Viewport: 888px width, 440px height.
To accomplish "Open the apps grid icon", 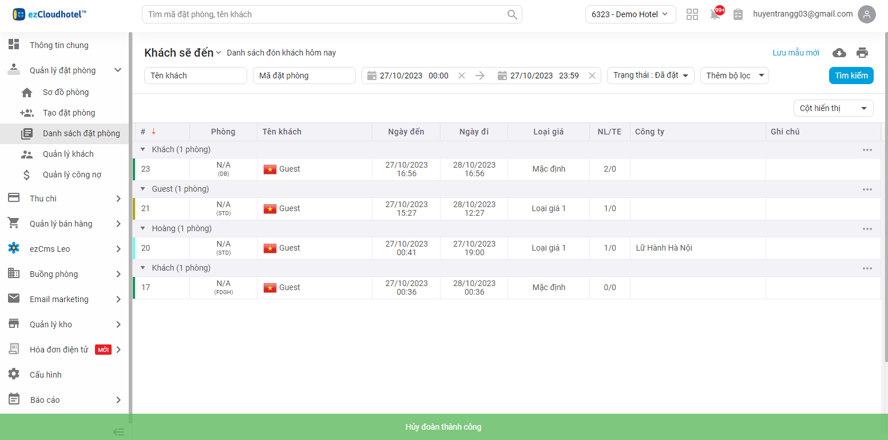I will [x=692, y=14].
